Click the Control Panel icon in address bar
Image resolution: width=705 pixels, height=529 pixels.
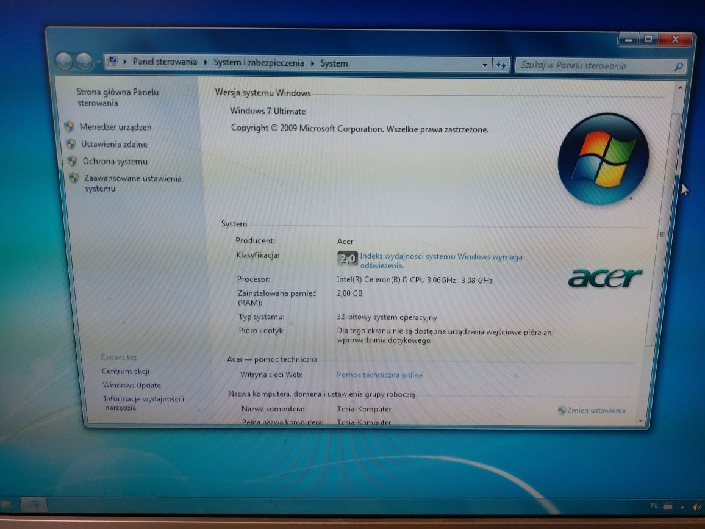point(113,61)
